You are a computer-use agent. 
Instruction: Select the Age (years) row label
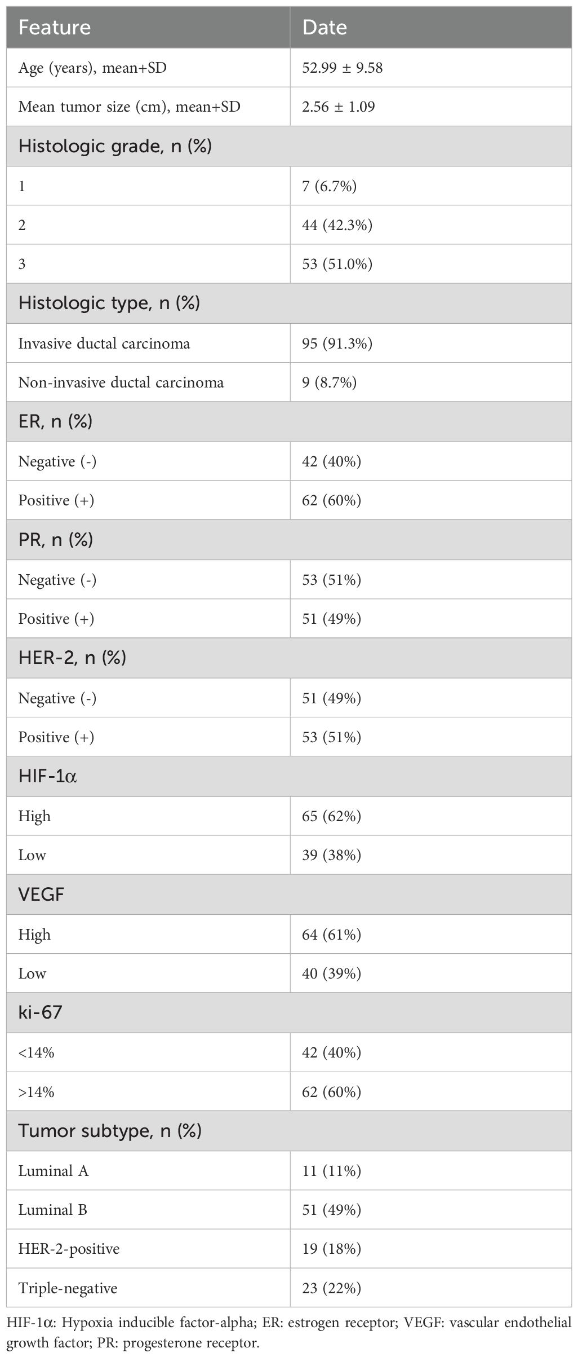(x=92, y=68)
